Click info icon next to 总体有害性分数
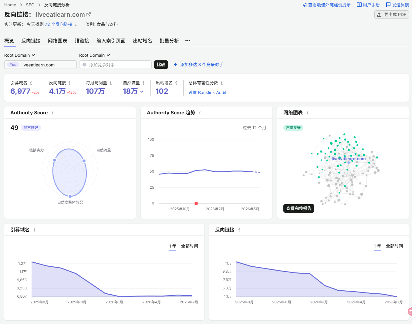 tap(222, 83)
